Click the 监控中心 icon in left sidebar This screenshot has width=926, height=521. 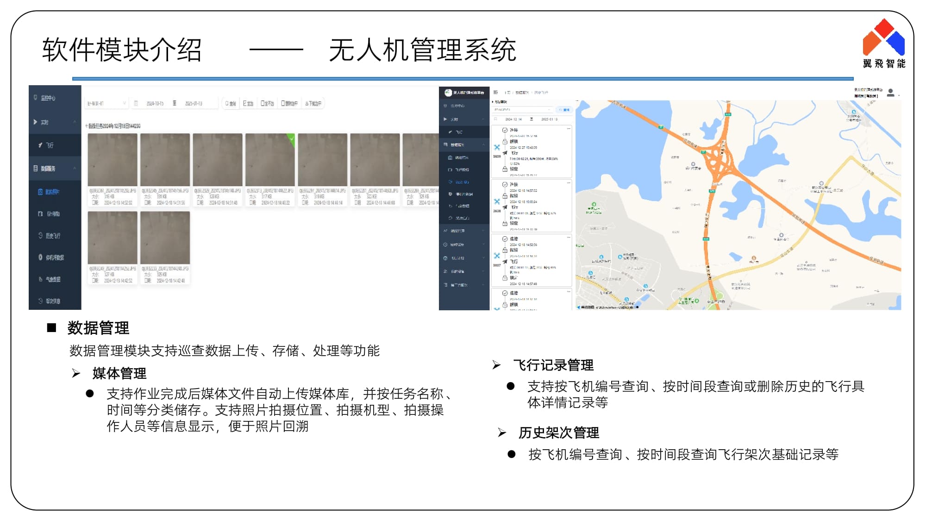[36, 98]
